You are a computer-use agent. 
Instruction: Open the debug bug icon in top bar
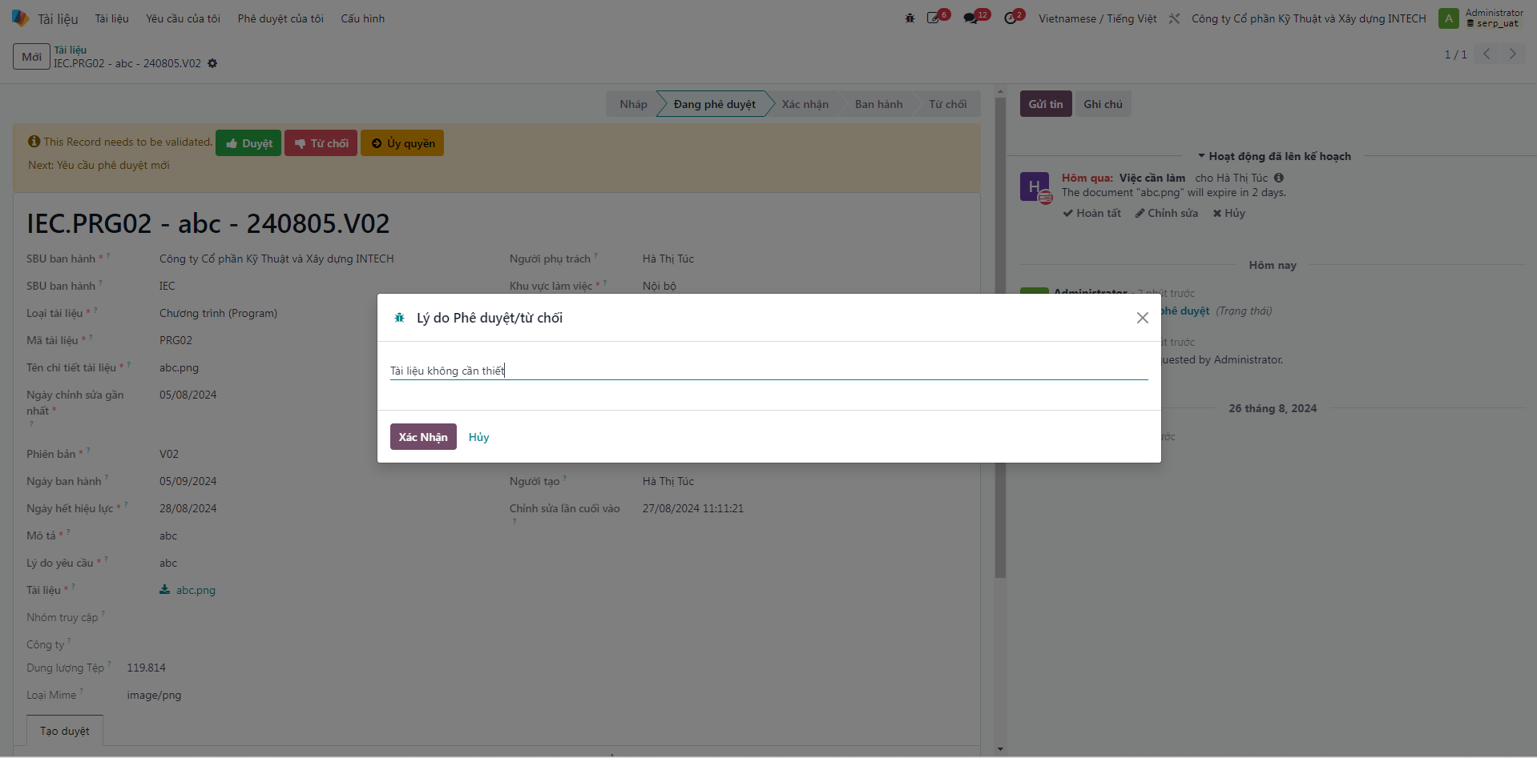tap(910, 18)
